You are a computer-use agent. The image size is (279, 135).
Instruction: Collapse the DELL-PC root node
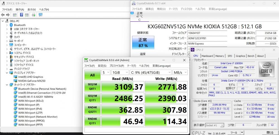(x=3, y=21)
